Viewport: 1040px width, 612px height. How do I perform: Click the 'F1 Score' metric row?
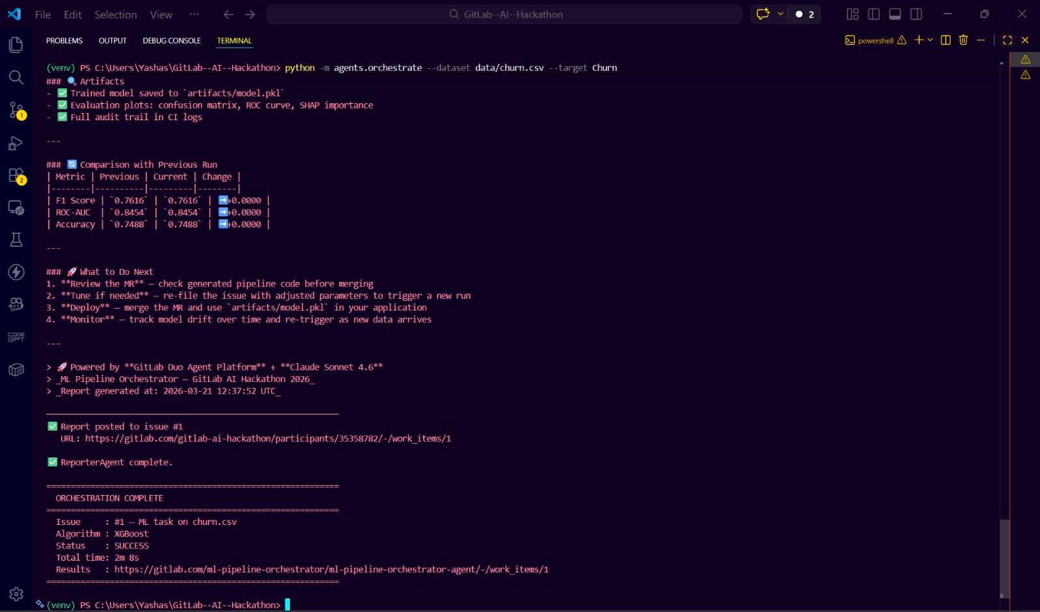[158, 201]
